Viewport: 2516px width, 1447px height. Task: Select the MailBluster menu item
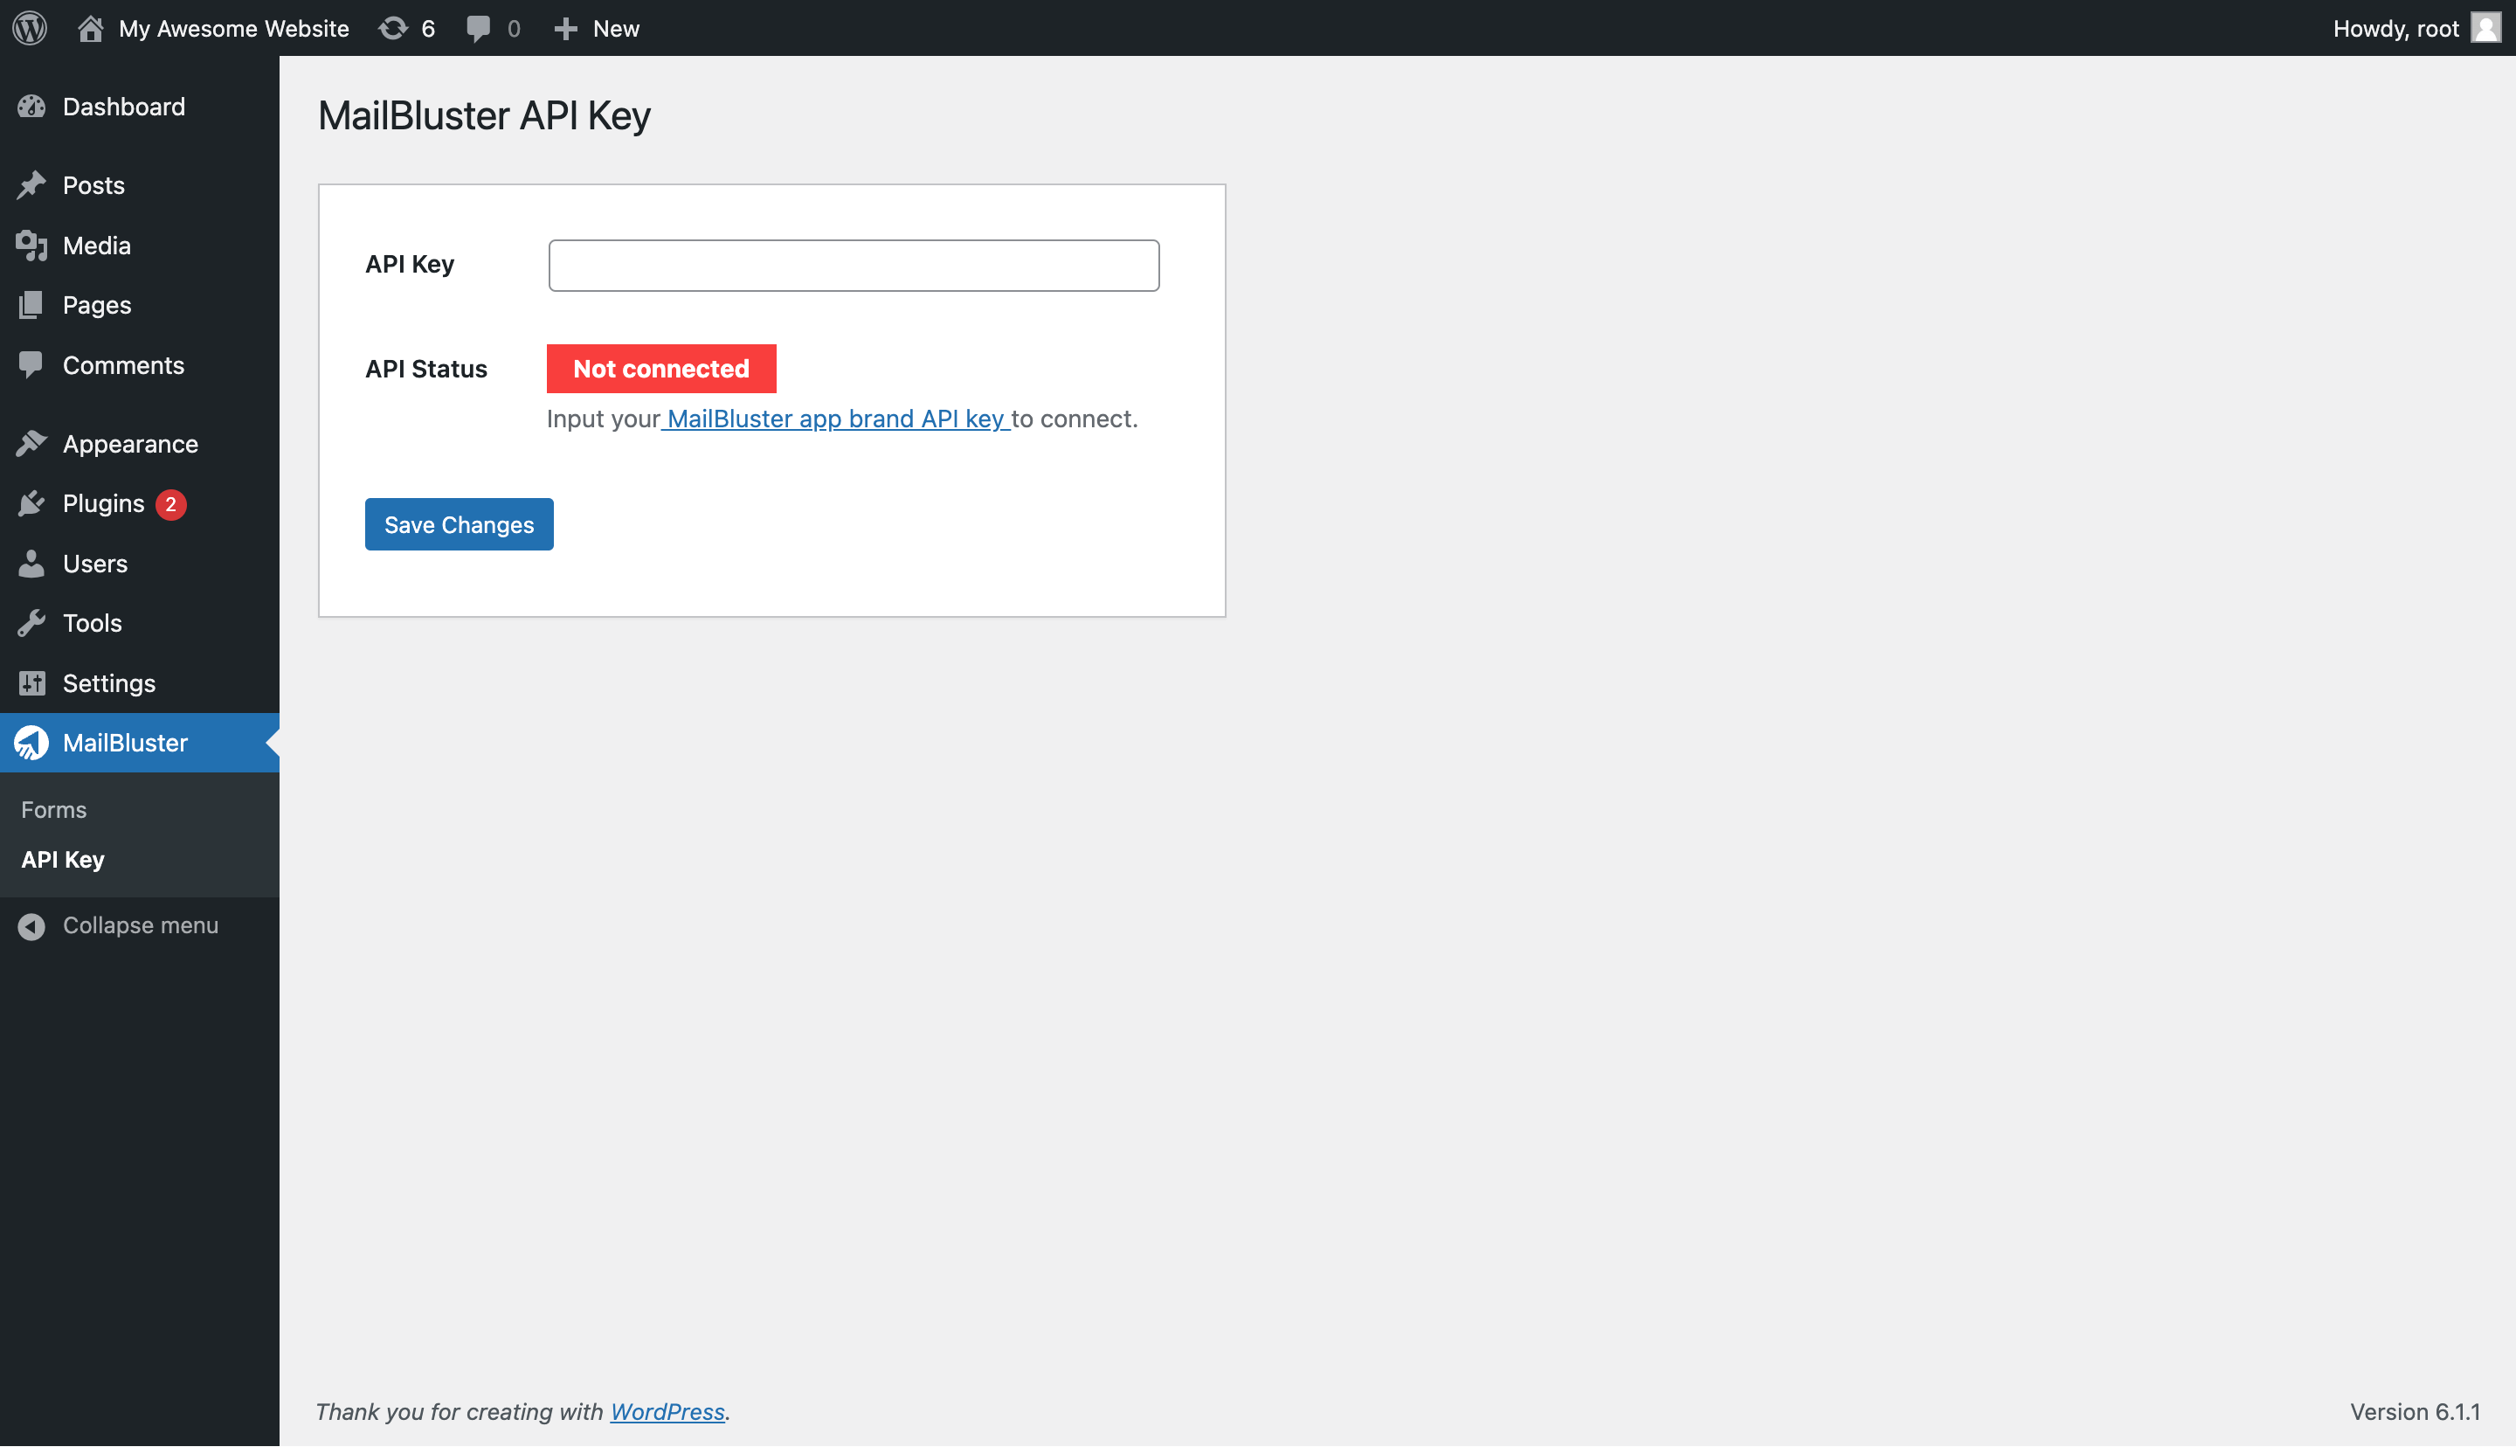[140, 743]
